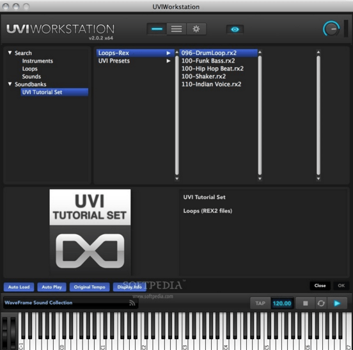Select 100-Hip Hop Beat.rx2 file

tap(212, 68)
